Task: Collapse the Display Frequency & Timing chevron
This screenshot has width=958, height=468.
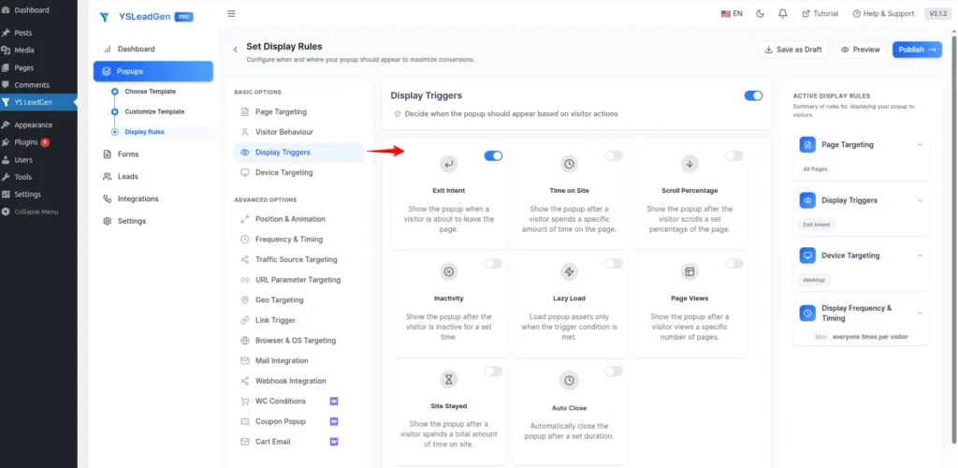Action: click(920, 314)
